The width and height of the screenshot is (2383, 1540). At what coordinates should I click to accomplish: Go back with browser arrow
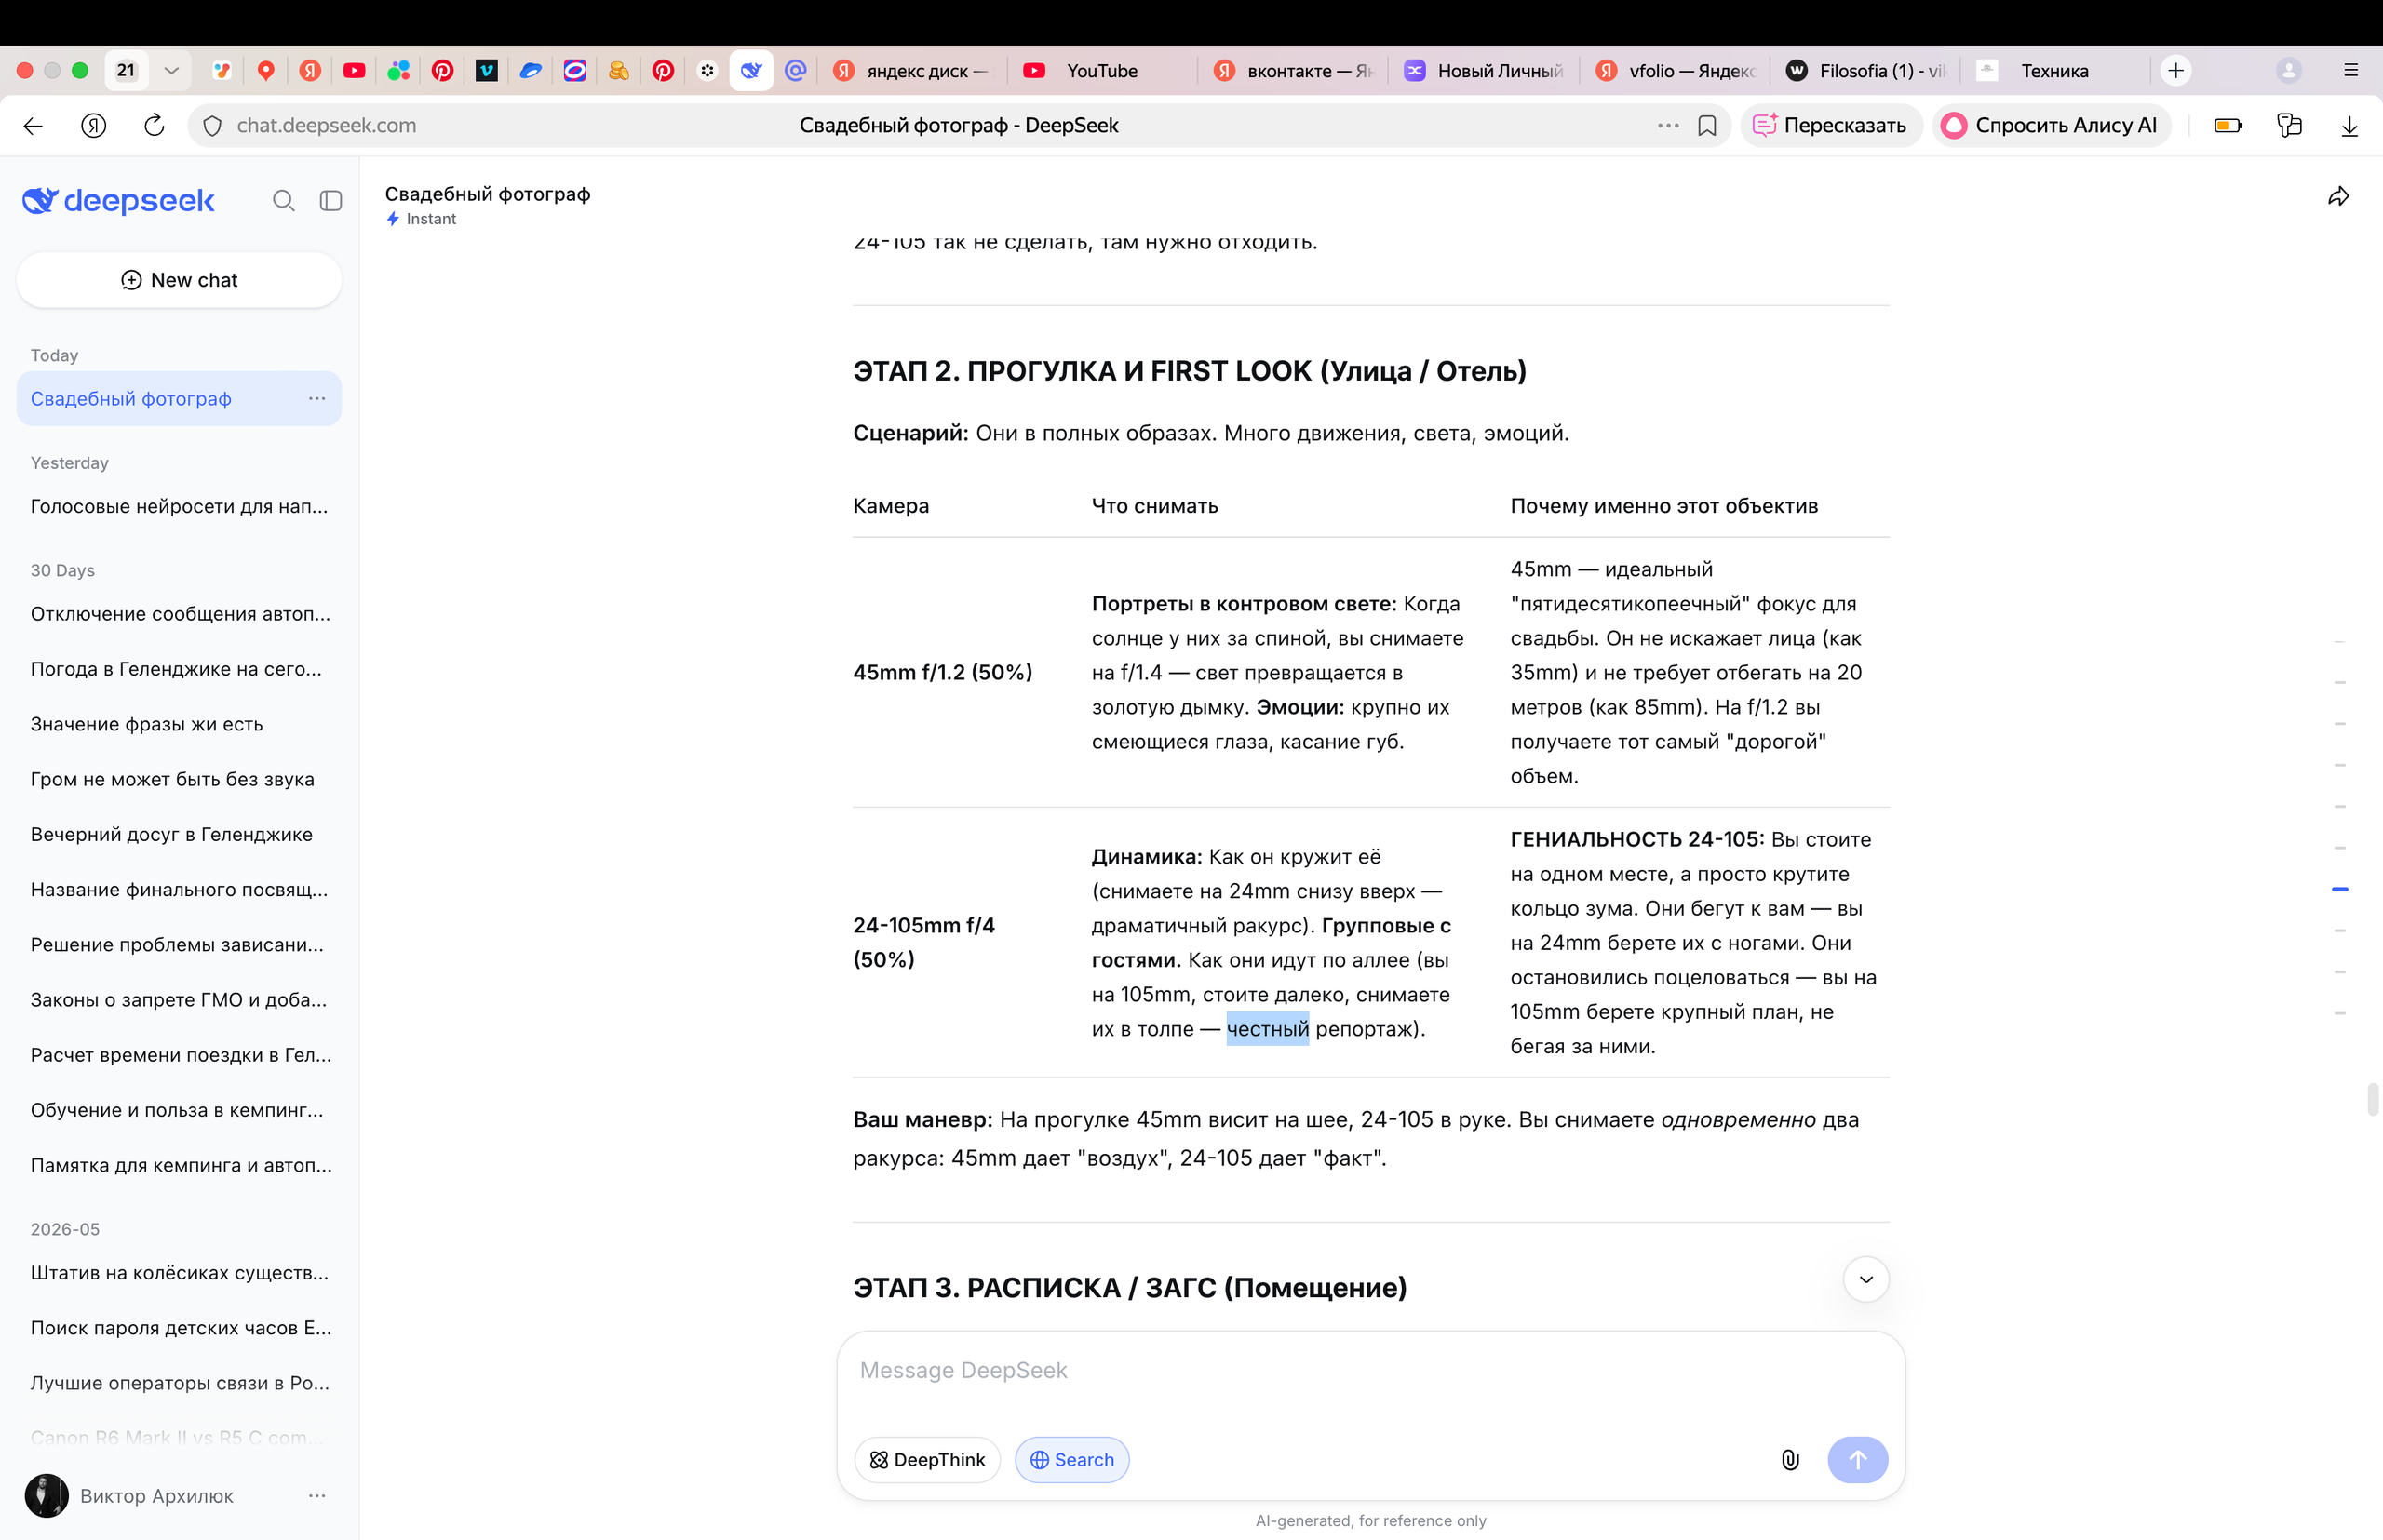click(x=33, y=126)
